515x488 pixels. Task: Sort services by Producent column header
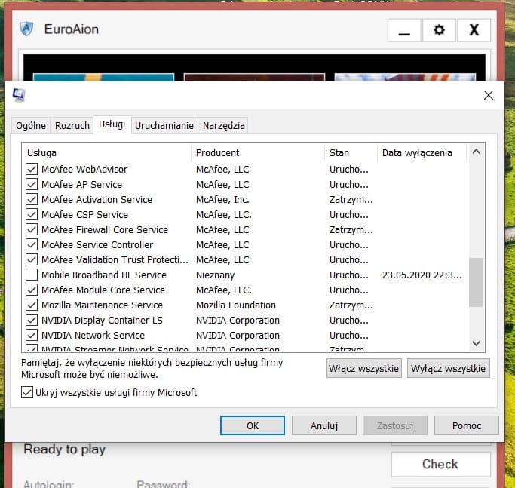tap(257, 152)
